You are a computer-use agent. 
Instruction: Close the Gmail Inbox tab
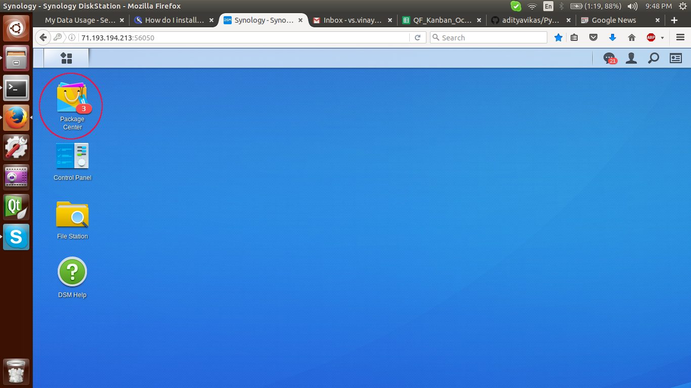[x=390, y=20]
